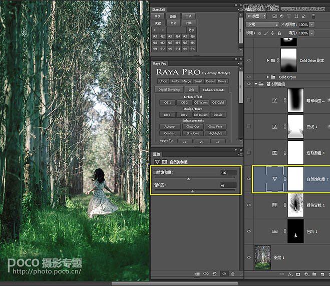Open the 属性 panel flyout menu
This screenshot has height=286, width=330.
tap(240, 154)
